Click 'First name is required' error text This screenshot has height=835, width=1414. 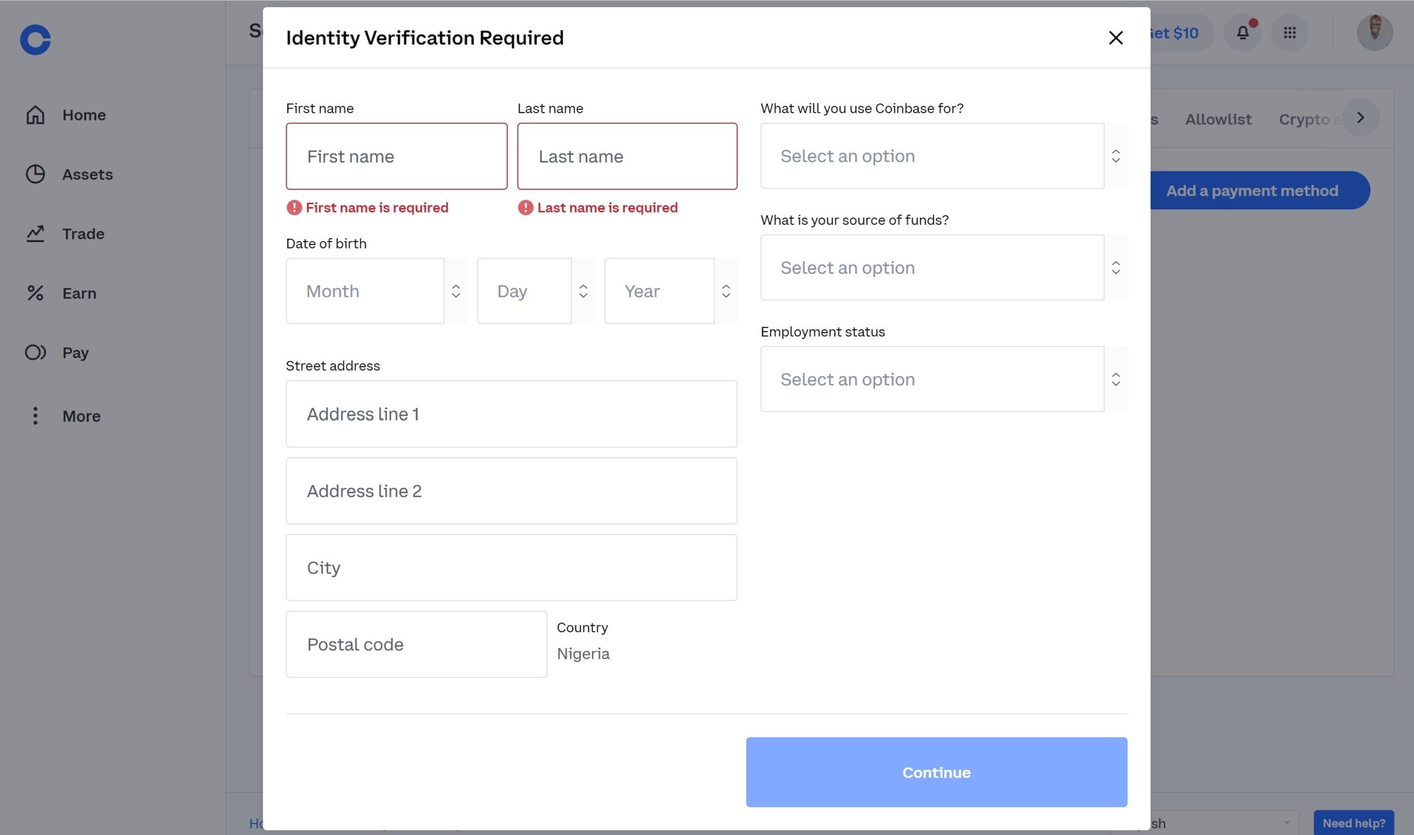coord(377,208)
